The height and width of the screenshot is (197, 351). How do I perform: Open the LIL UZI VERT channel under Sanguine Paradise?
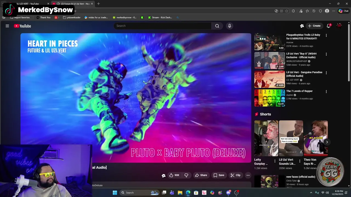(x=293, y=80)
